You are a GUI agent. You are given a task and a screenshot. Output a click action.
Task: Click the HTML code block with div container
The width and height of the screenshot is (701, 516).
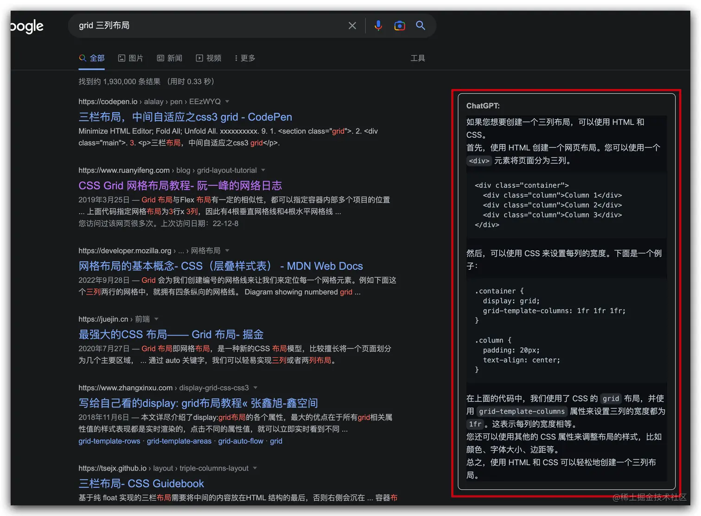coord(567,205)
